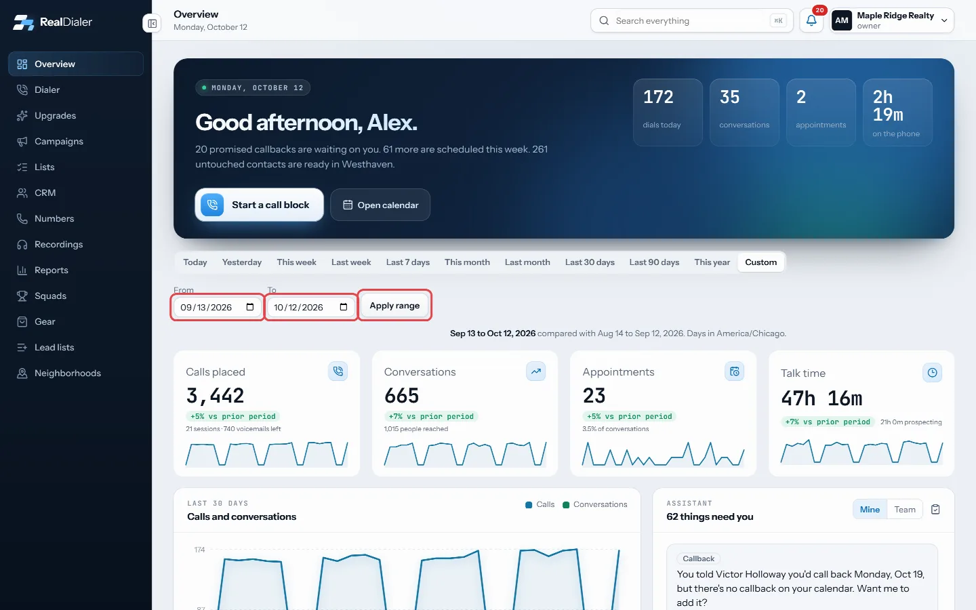Toggle the Calls series in chart legend
This screenshot has width=976, height=610.
[x=540, y=504]
